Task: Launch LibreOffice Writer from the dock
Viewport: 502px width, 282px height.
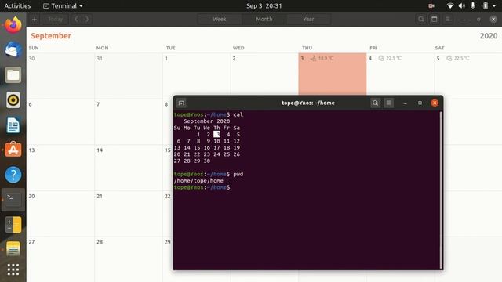Action: tap(13, 125)
